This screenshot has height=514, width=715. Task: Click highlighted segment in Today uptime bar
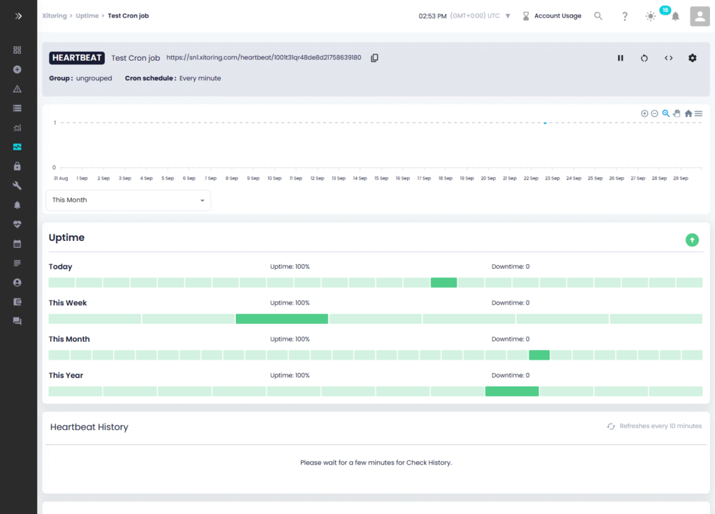(443, 283)
